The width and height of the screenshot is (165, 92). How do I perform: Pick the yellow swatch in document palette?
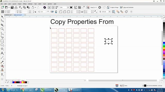pyautogui.click(x=22, y=82)
